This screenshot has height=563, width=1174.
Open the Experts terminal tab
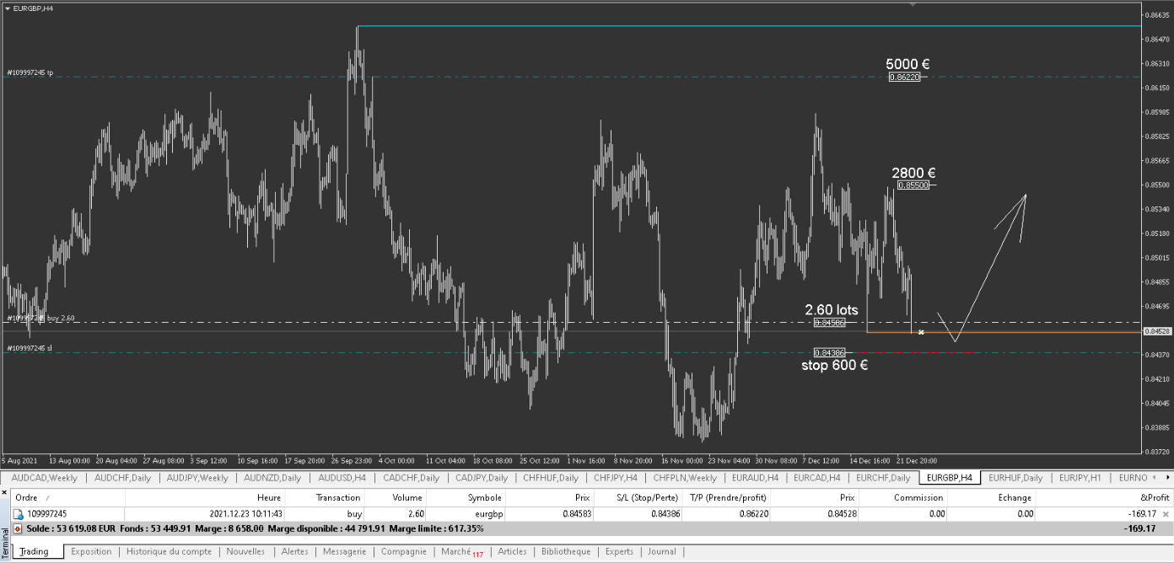pyautogui.click(x=619, y=552)
